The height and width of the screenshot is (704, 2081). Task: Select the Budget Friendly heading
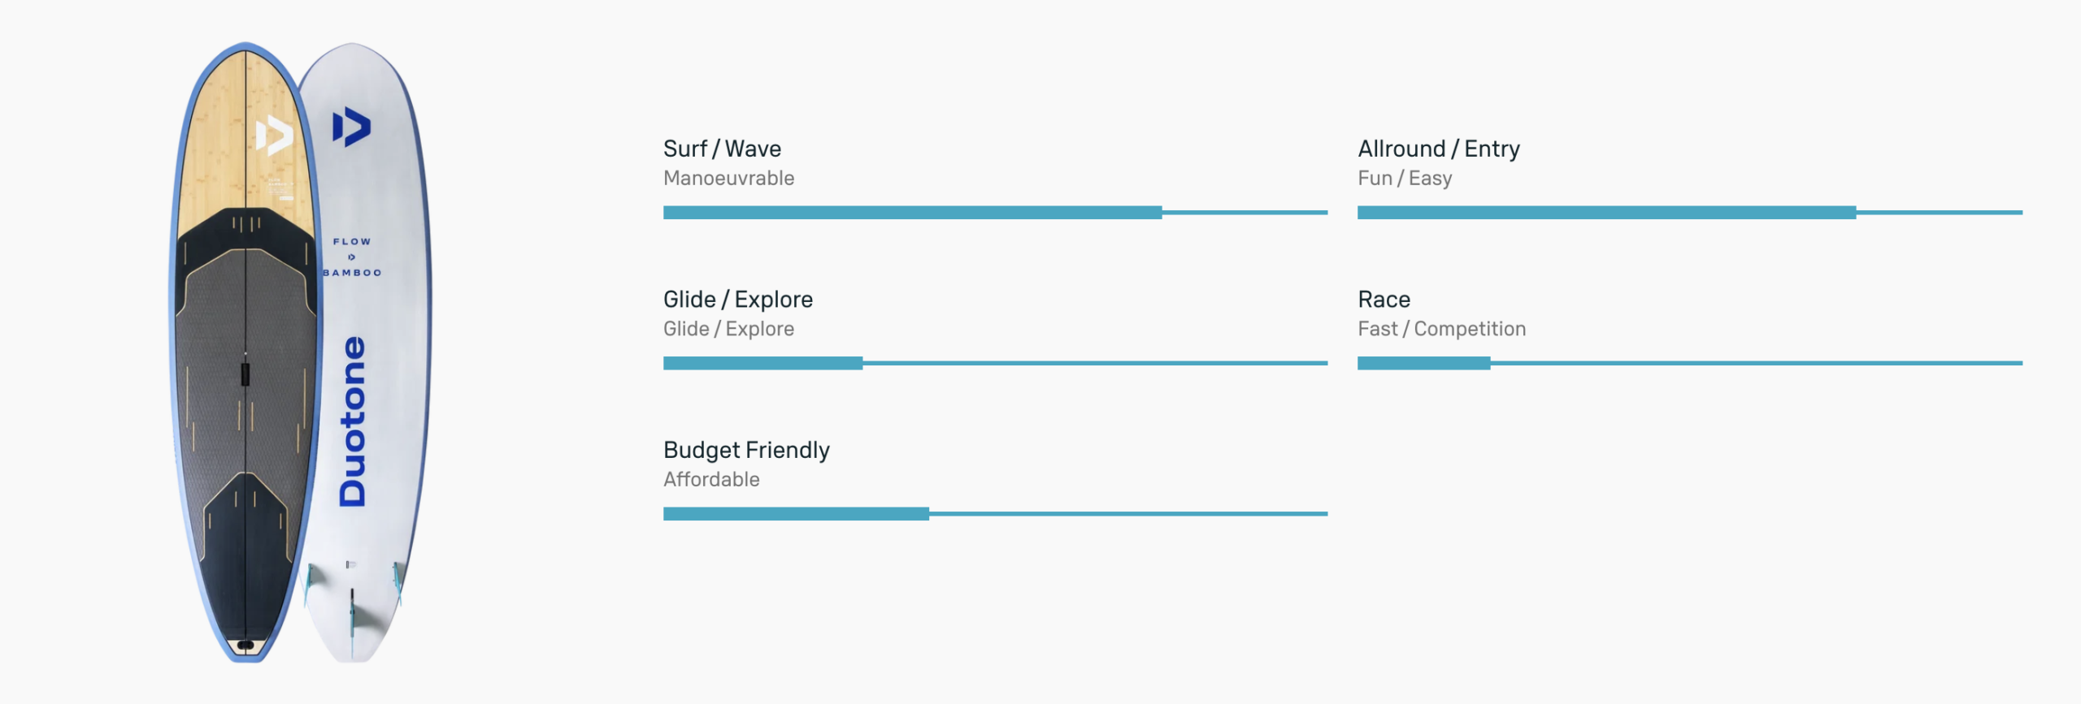coord(746,451)
